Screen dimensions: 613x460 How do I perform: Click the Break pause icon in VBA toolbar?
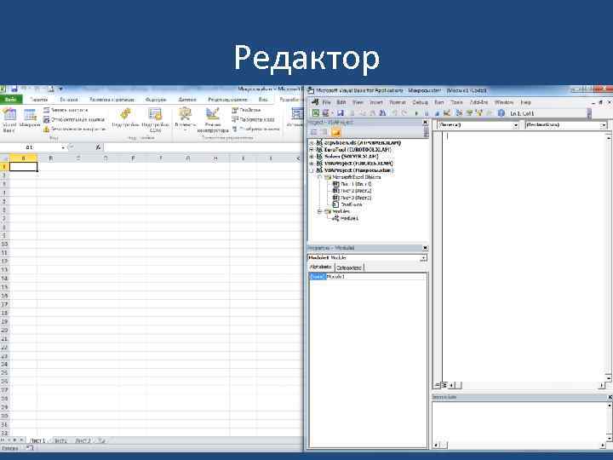(x=427, y=113)
